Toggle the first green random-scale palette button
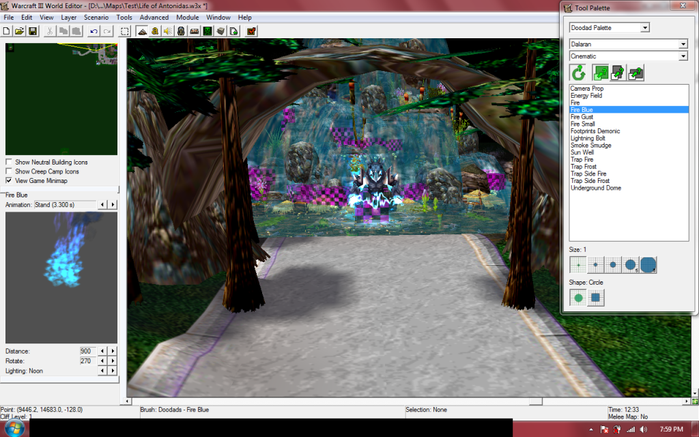This screenshot has width=699, height=437. (x=601, y=72)
